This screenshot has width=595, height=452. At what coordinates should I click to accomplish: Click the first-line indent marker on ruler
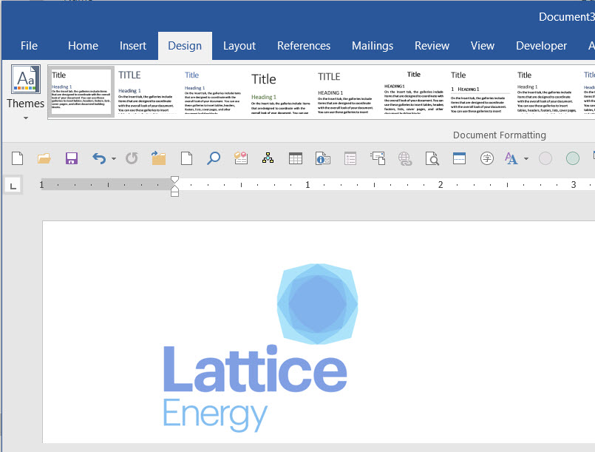pyautogui.click(x=174, y=180)
